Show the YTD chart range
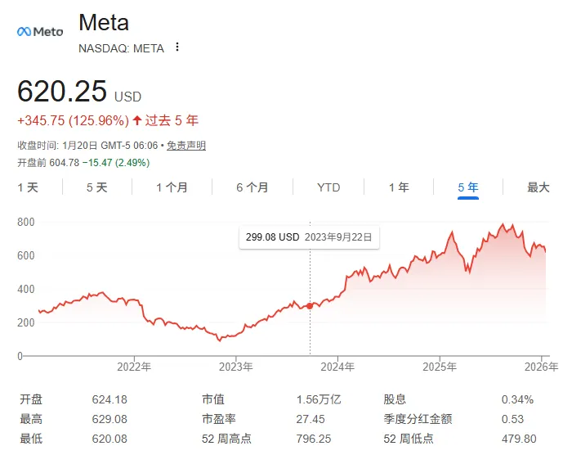The height and width of the screenshot is (455, 563). (x=328, y=187)
